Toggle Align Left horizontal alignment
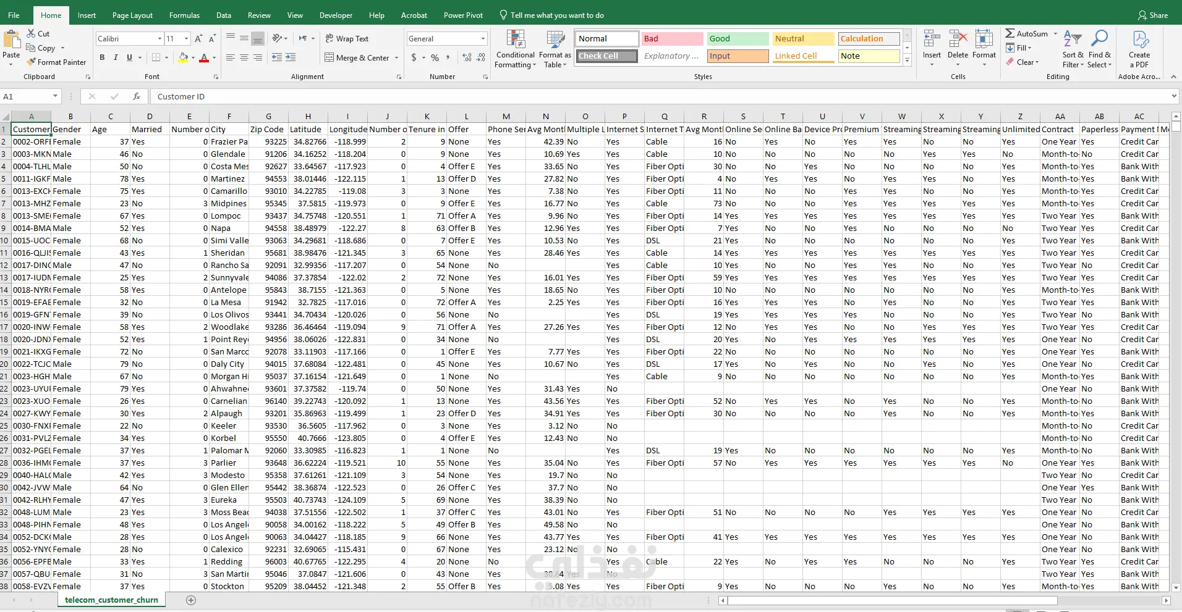This screenshot has height=612, width=1182. coord(231,57)
